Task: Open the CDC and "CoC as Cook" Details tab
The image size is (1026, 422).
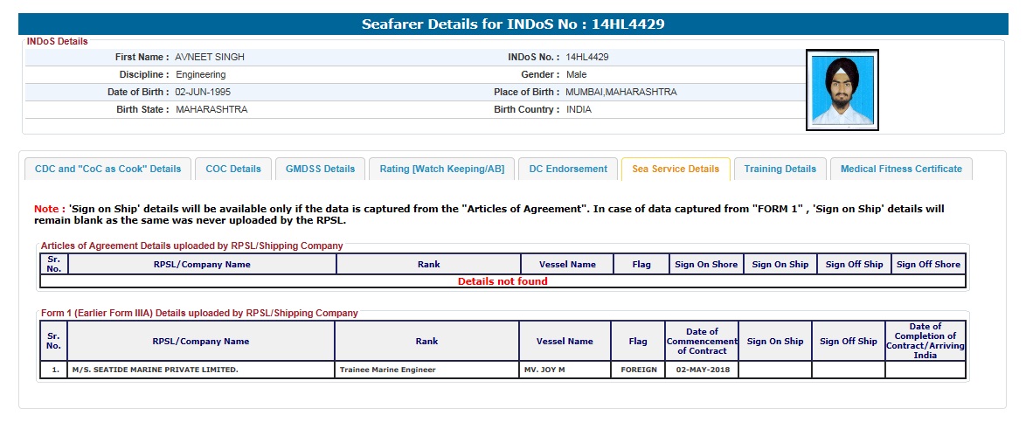Action: [x=108, y=169]
